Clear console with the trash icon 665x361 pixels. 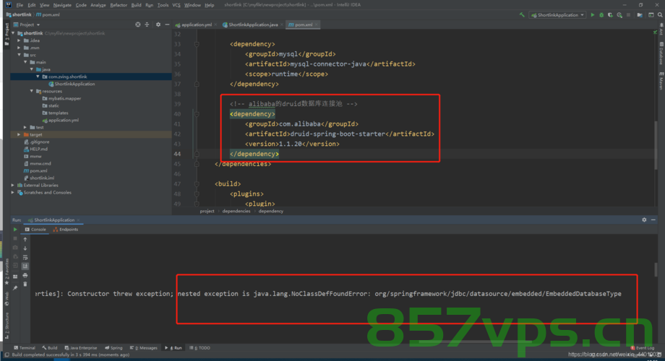(x=25, y=284)
